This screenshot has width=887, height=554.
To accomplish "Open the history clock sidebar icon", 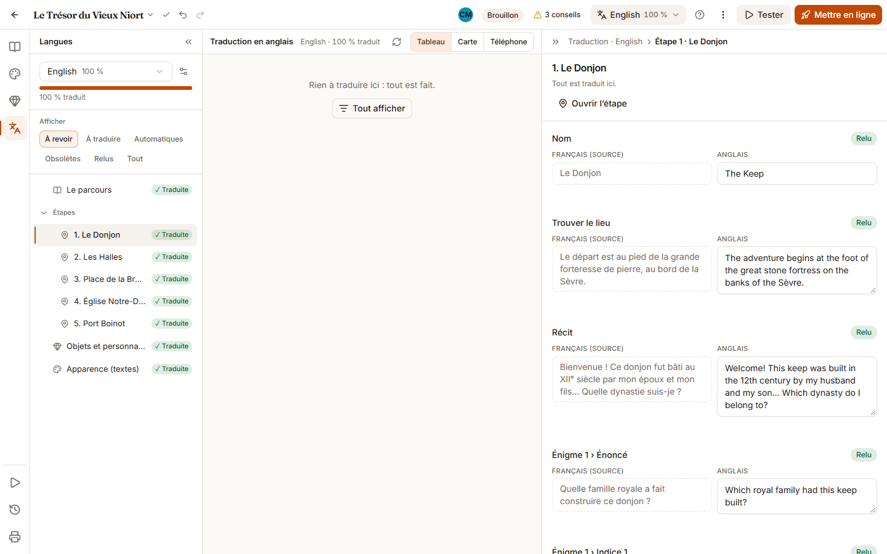I will point(15,510).
